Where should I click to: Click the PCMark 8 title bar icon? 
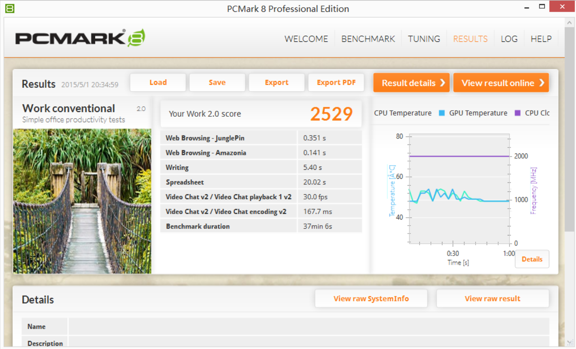10,8
